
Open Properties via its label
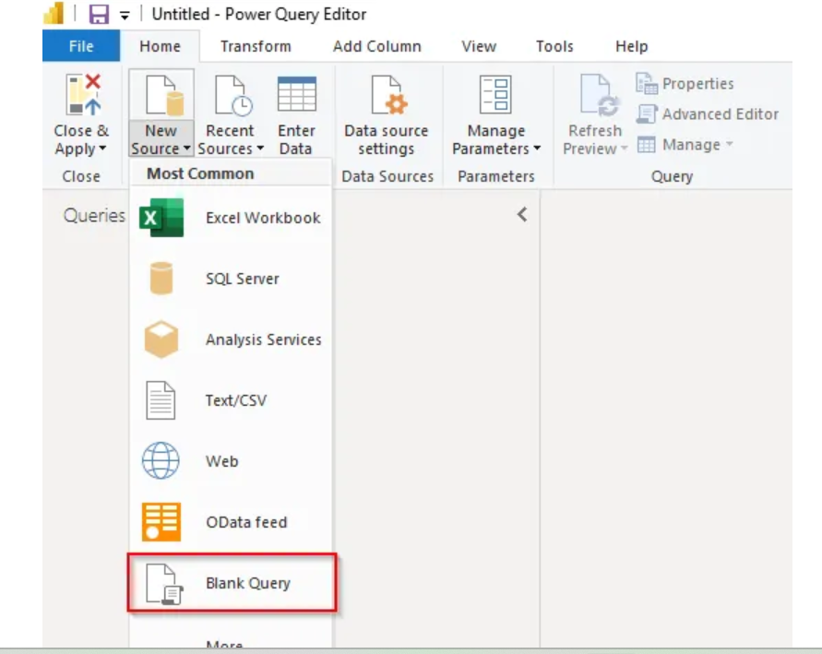click(x=697, y=84)
